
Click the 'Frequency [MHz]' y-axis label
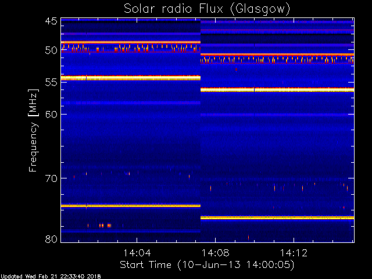click(x=33, y=130)
